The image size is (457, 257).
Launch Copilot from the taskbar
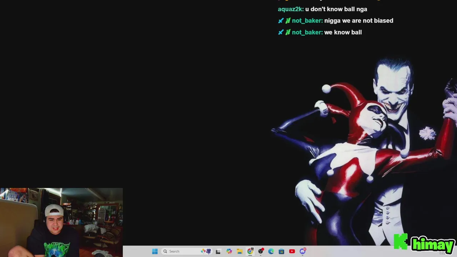tap(229, 251)
